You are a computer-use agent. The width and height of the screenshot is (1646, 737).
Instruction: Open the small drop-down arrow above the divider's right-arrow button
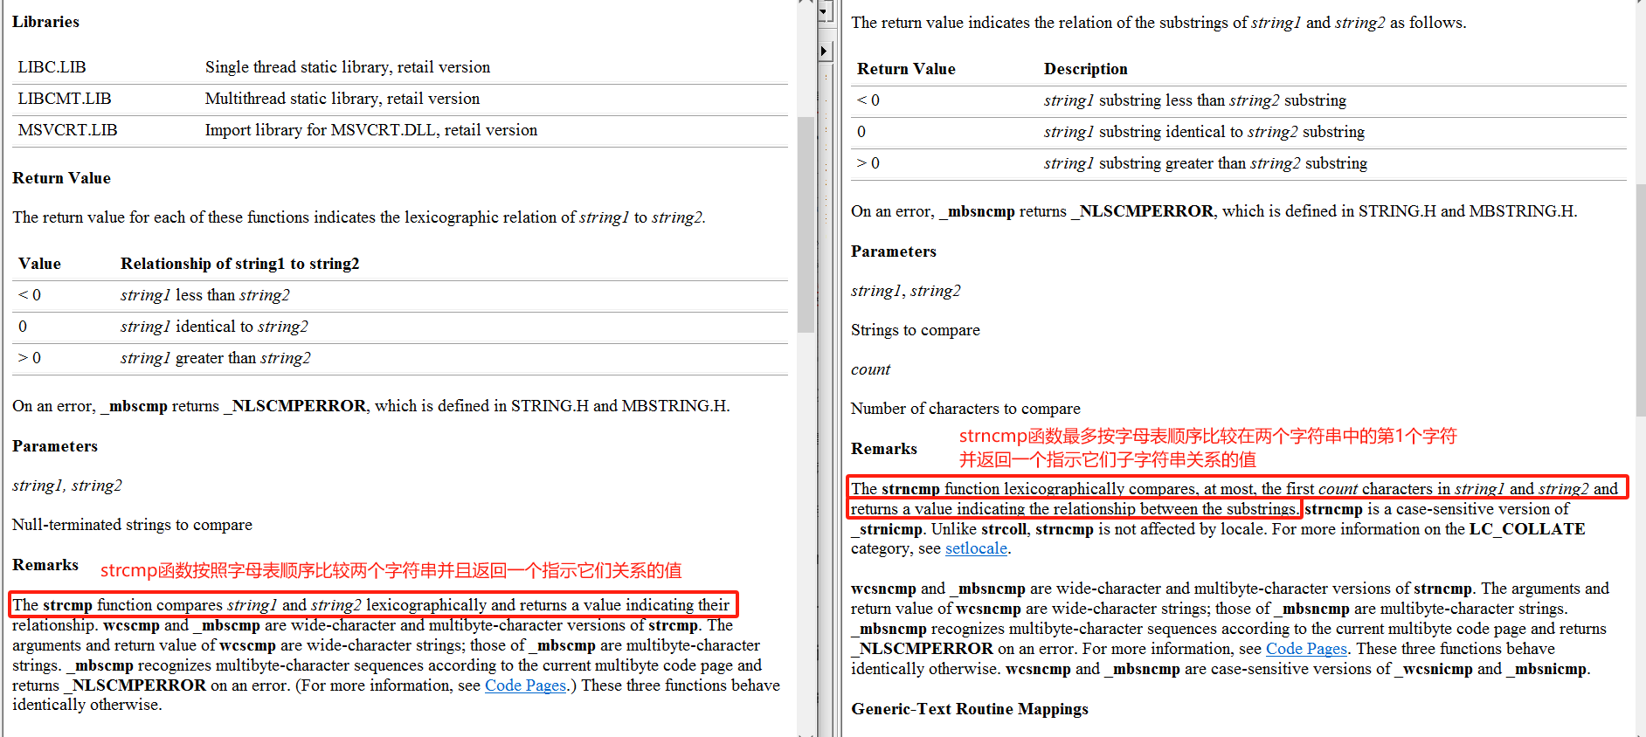(x=825, y=12)
